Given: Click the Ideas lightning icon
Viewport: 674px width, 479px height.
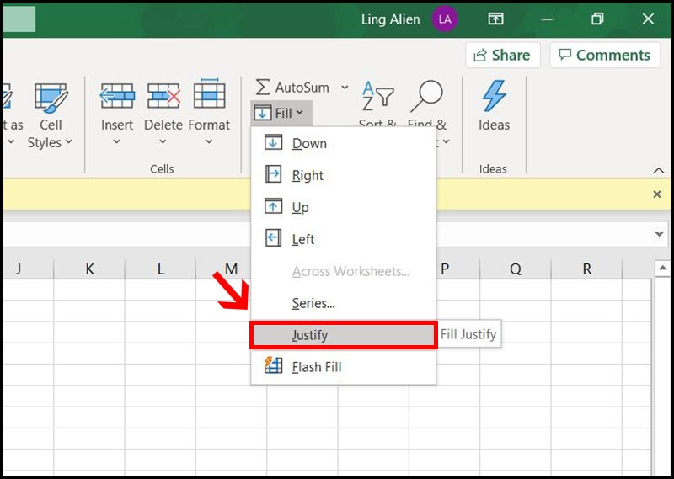Looking at the screenshot, I should [x=494, y=96].
